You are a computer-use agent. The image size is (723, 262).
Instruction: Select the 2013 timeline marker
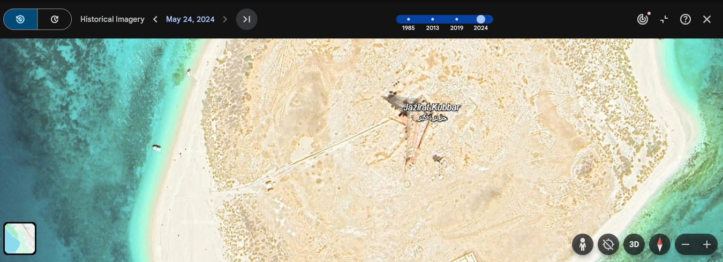pos(433,19)
